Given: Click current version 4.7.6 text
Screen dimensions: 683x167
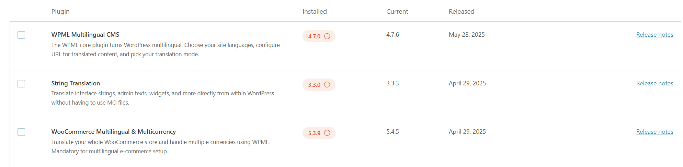Looking at the screenshot, I should (392, 35).
